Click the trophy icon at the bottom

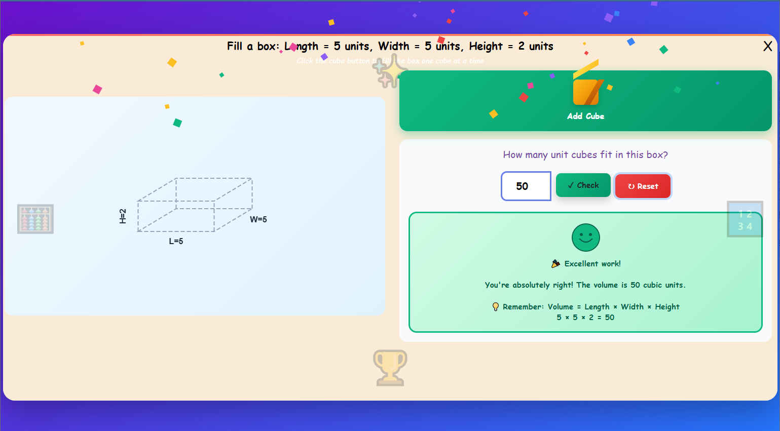(x=390, y=368)
